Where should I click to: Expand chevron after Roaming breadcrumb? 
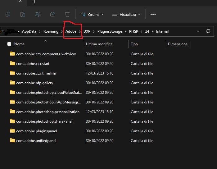pyautogui.click(x=62, y=32)
